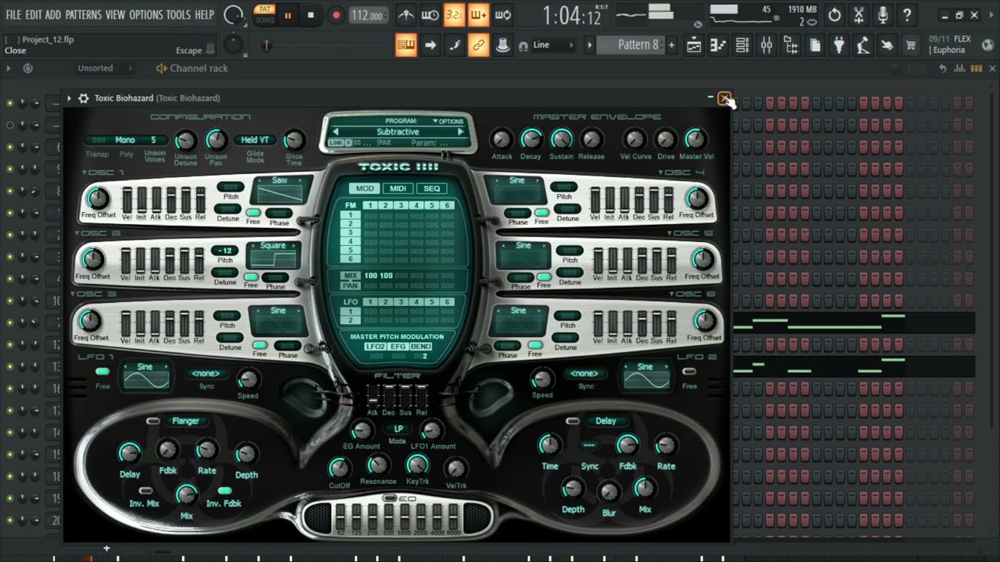This screenshot has width=1000, height=562.
Task: Select the MOD tab
Action: tap(365, 189)
